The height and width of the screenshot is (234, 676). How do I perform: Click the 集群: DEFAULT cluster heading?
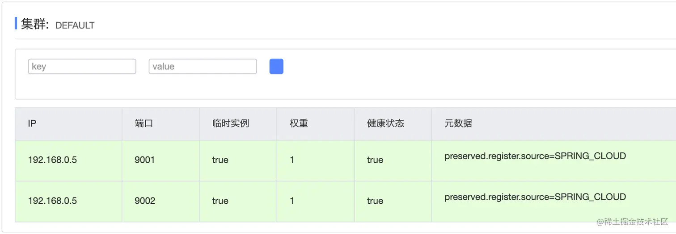pyautogui.click(x=58, y=24)
